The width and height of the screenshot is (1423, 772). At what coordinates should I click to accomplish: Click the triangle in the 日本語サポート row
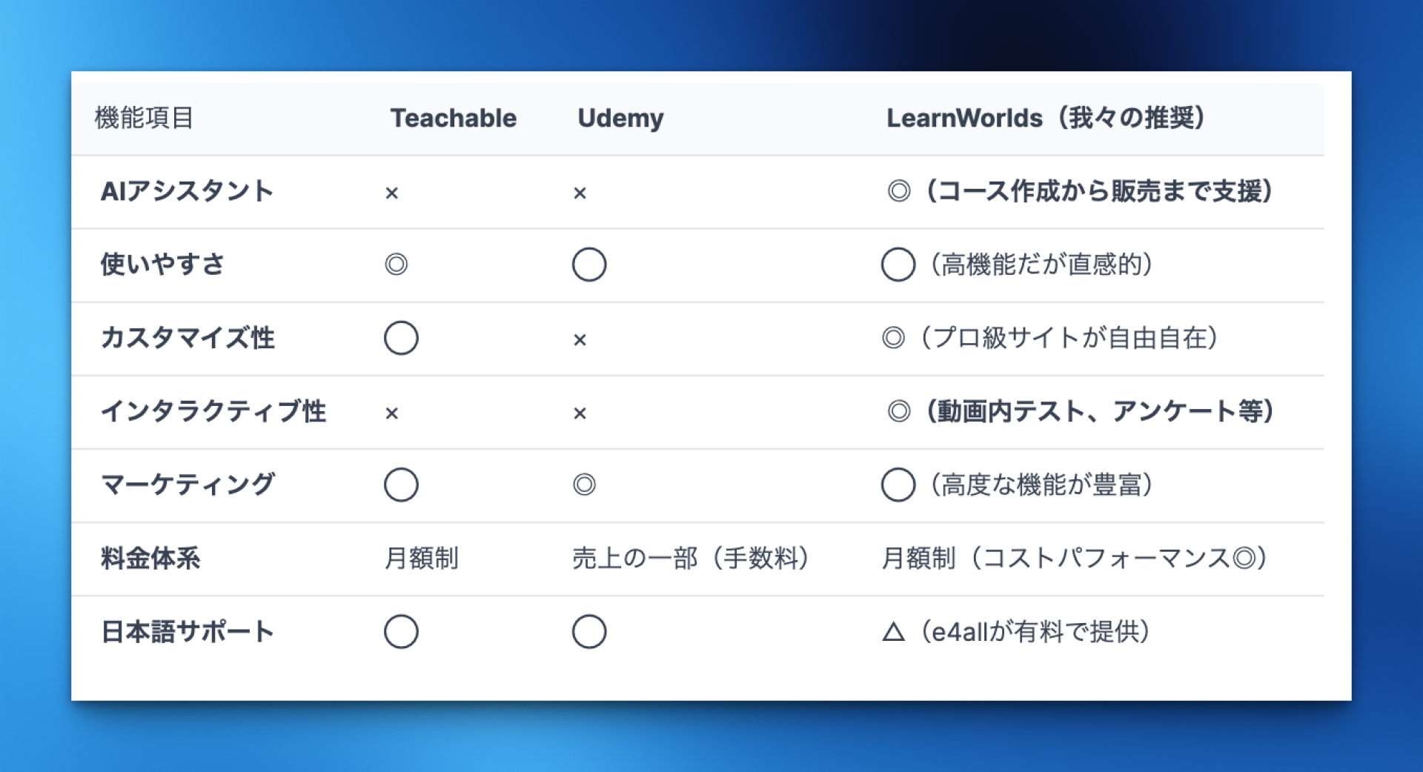(894, 632)
